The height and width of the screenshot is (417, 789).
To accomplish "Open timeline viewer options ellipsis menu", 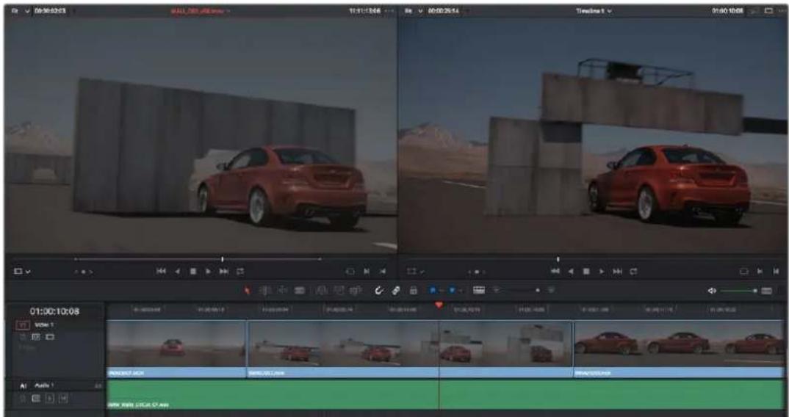I will click(782, 10).
